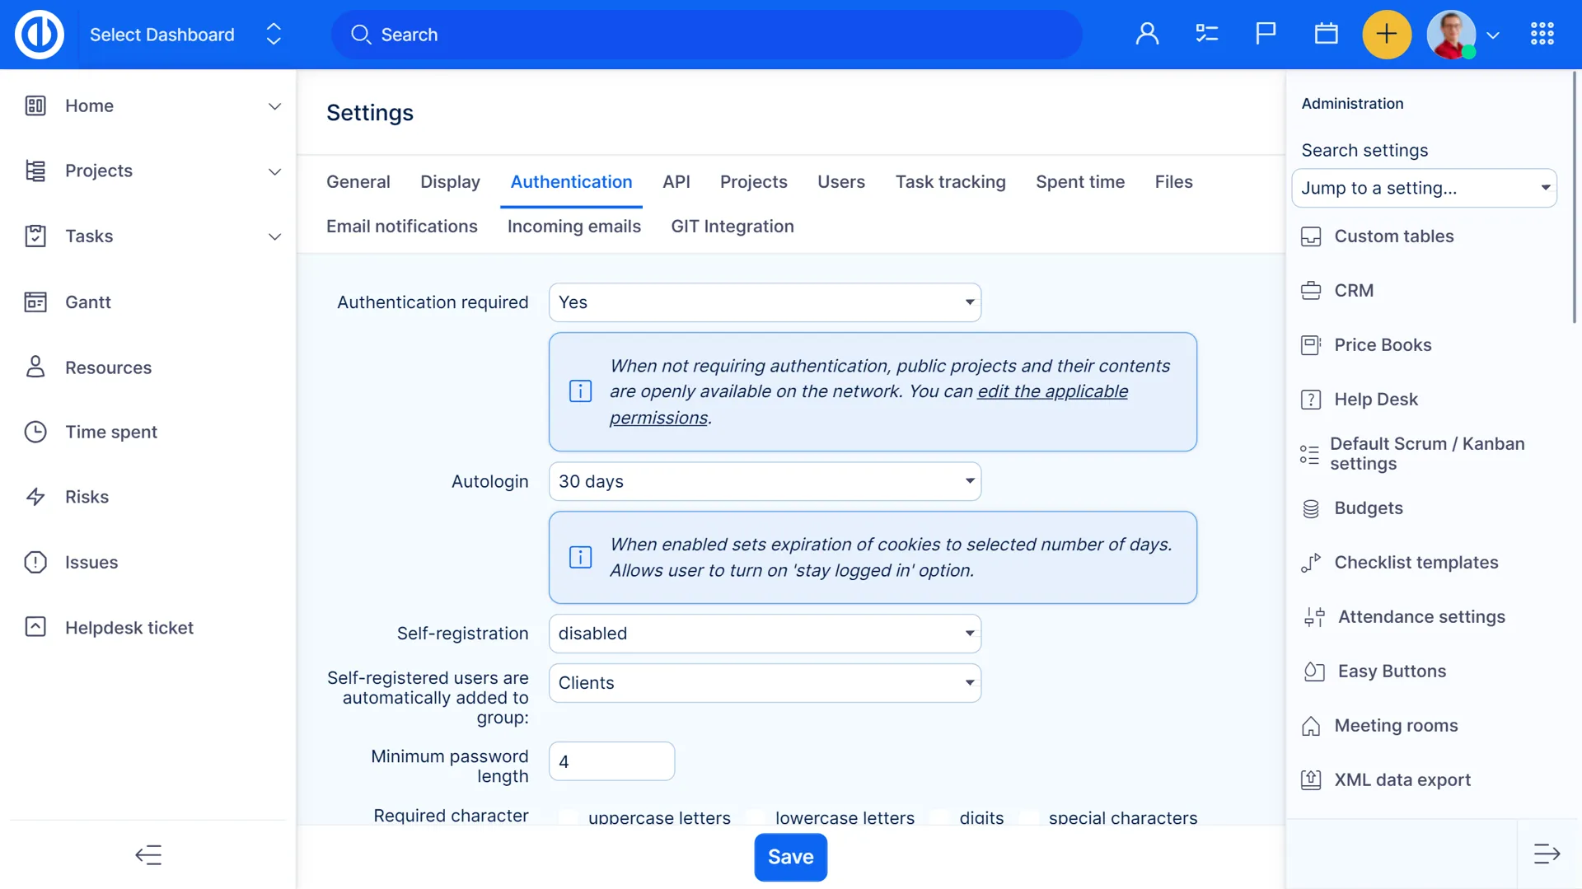The height and width of the screenshot is (889, 1582).
Task: Toggle the uppercase letters checkbox
Action: point(569,817)
